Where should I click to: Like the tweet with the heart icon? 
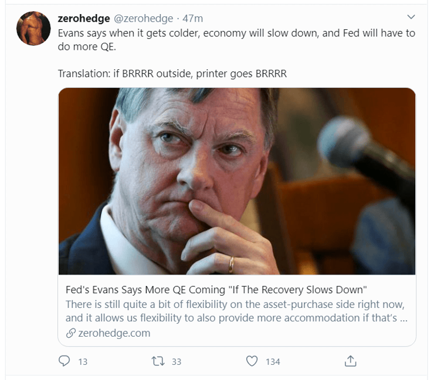click(x=252, y=361)
